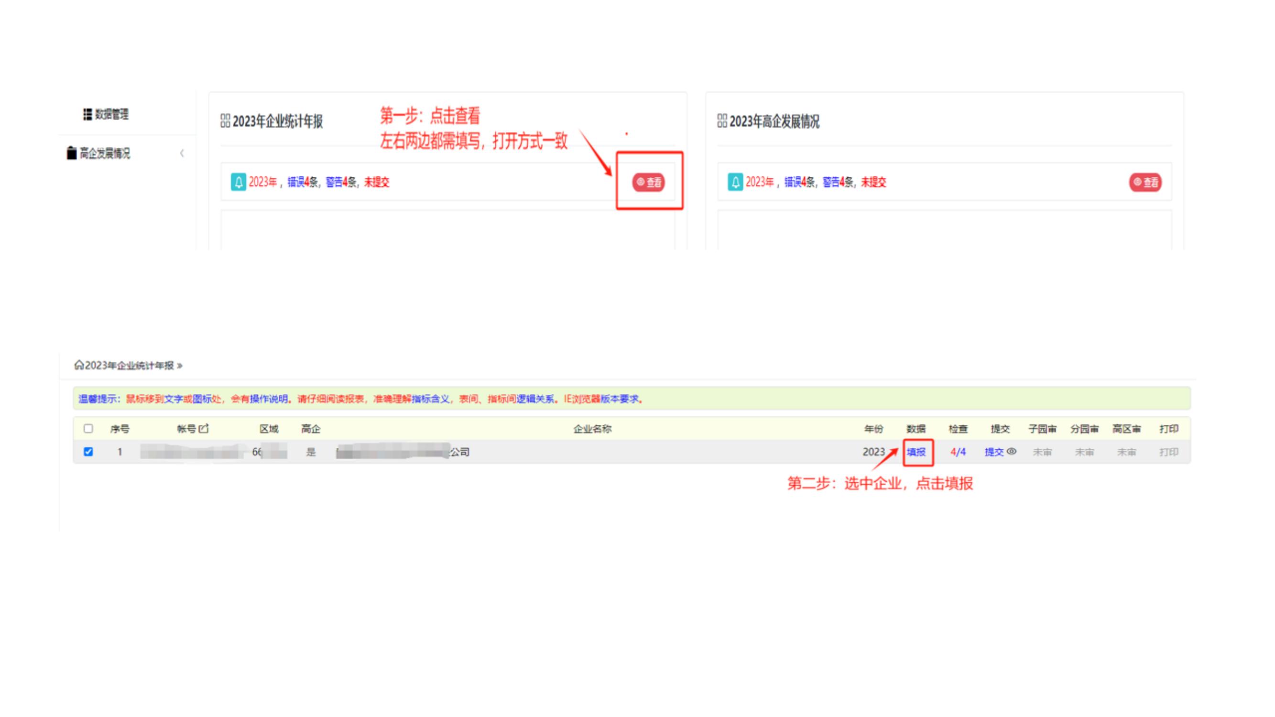Screen dimensions: 1275x717
Task: Click the 高企发展情况 clipboard icon
Action: 72,153
